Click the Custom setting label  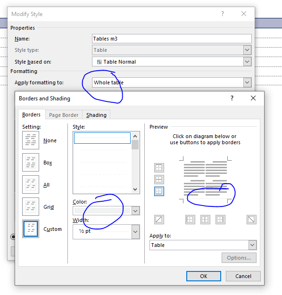click(52, 229)
